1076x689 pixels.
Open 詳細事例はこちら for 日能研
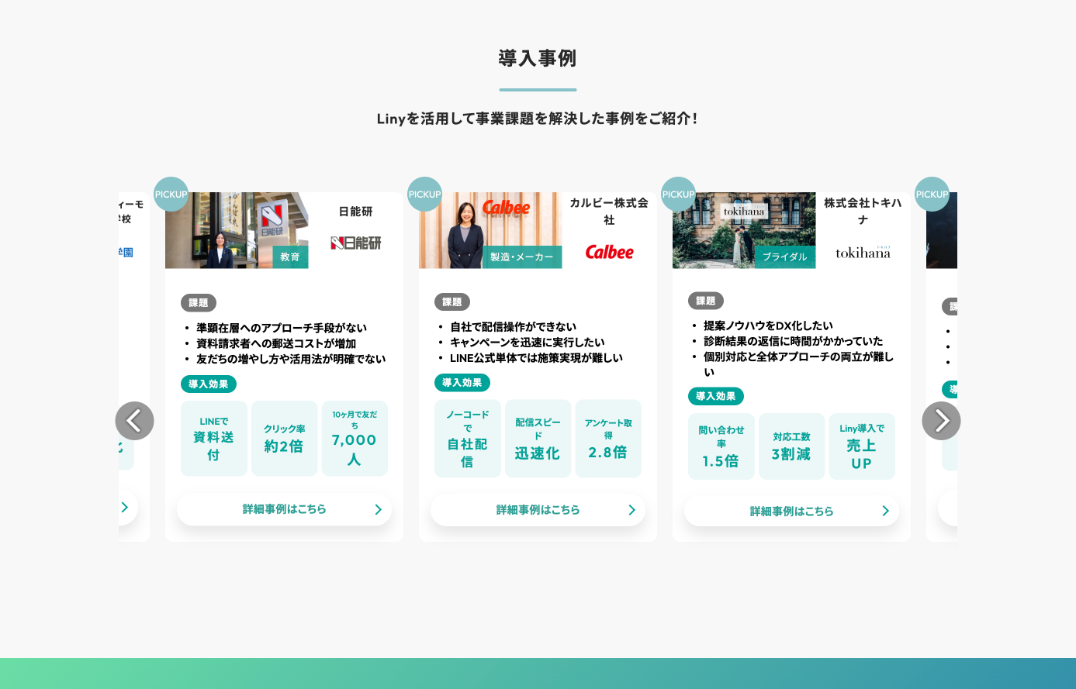tap(284, 509)
